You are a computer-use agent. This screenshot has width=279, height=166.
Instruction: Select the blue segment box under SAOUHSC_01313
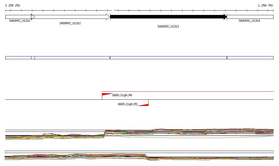point(168,58)
